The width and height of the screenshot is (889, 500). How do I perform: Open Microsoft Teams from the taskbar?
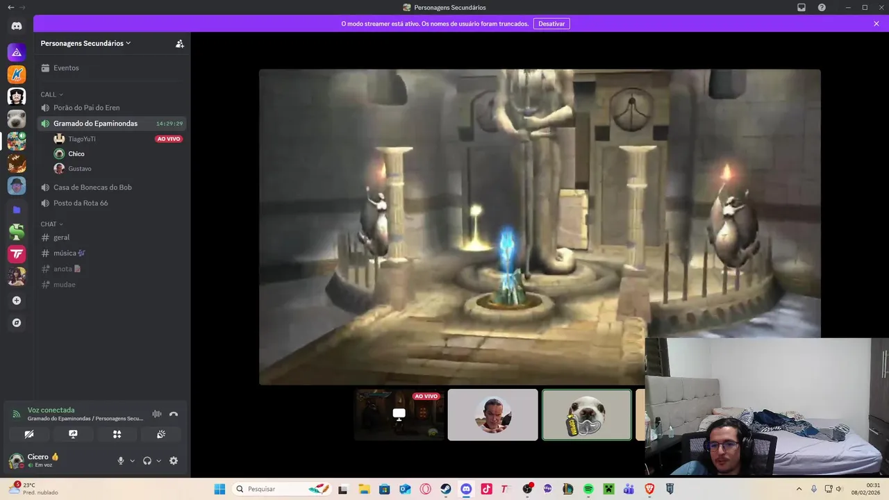point(629,489)
